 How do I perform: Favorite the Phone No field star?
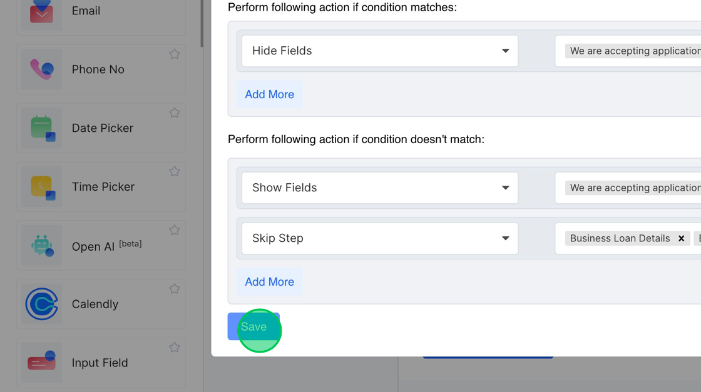point(175,54)
